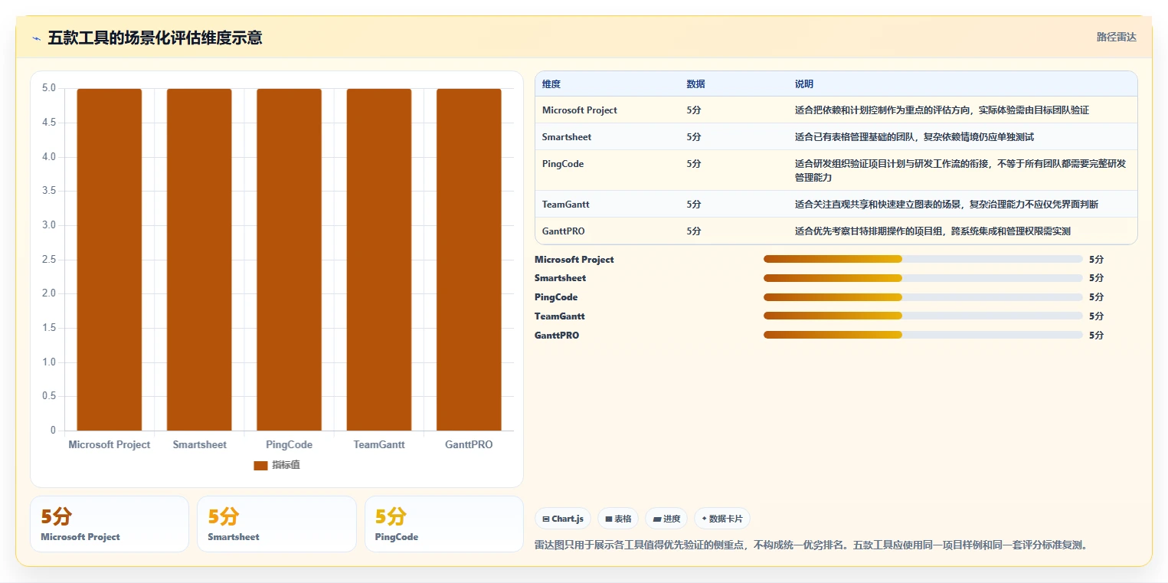Select the GanttPRO table row name

pos(564,231)
